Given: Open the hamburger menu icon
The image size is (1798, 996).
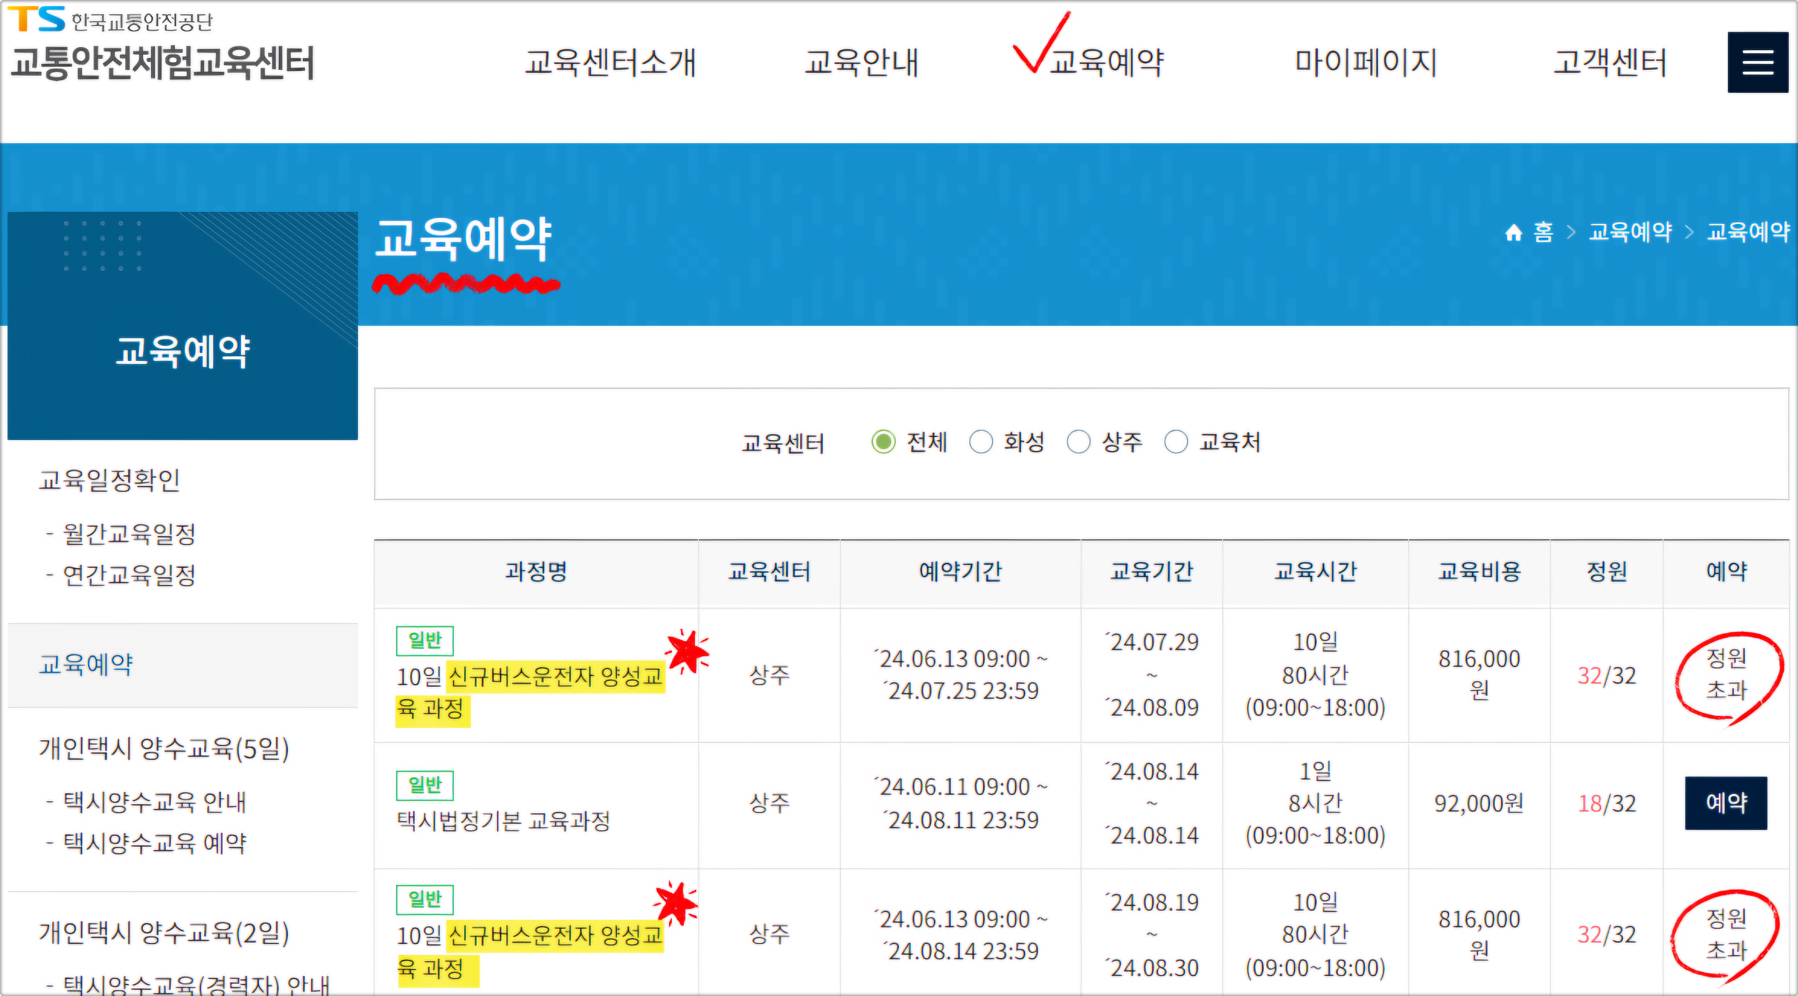Looking at the screenshot, I should click(x=1758, y=62).
